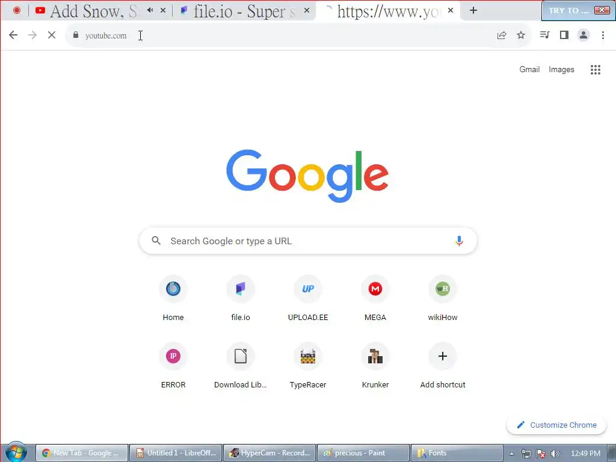Open the Google apps grid
616x462 pixels.
click(596, 70)
